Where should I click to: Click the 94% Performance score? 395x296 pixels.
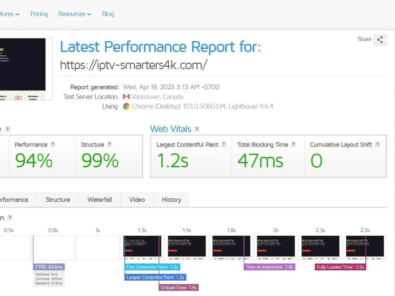[x=34, y=161]
